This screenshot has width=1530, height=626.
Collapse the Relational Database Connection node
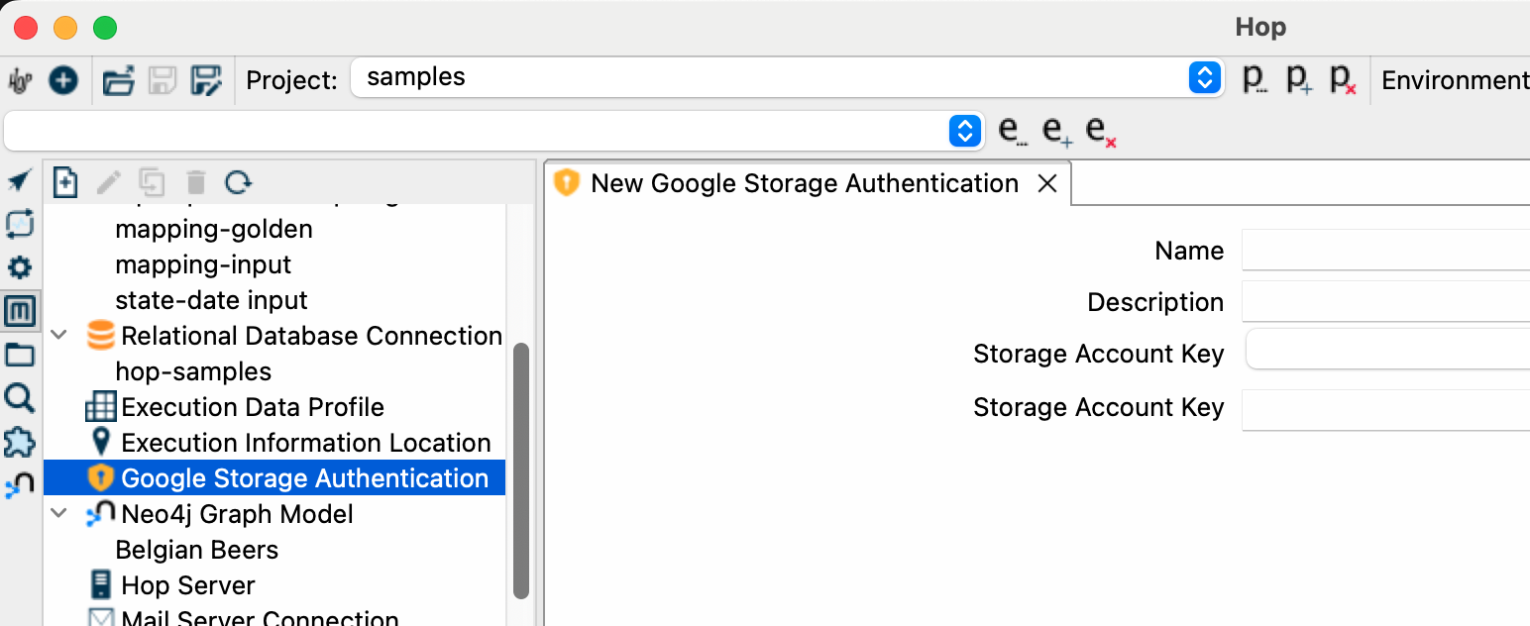click(59, 336)
